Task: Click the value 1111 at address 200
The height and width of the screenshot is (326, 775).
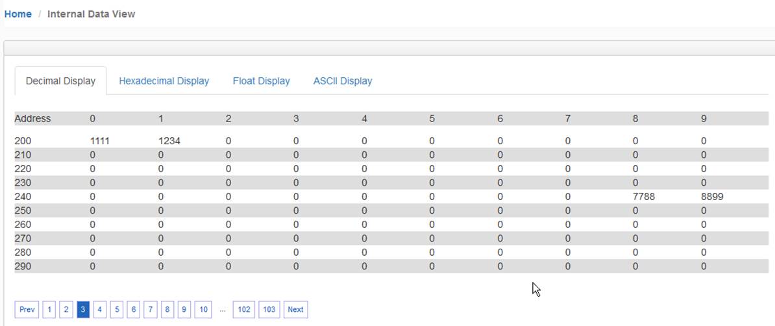Action: [99, 141]
